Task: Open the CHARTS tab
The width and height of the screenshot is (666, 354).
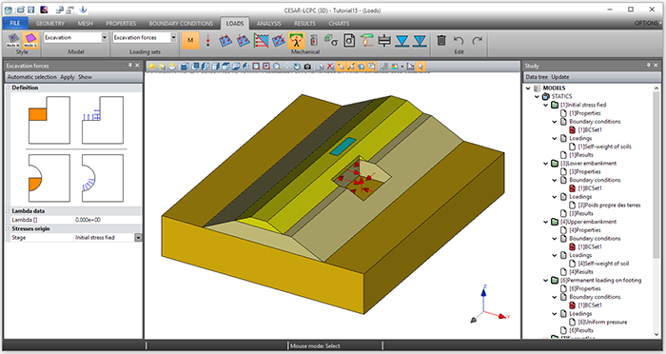Action: pos(339,24)
